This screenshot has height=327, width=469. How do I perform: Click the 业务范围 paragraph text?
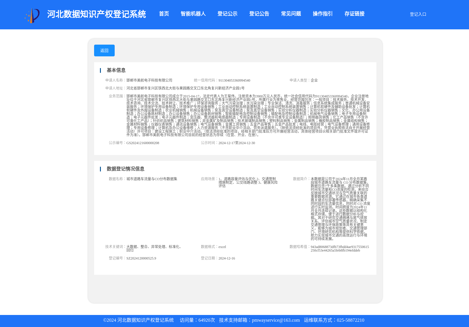click(248, 115)
